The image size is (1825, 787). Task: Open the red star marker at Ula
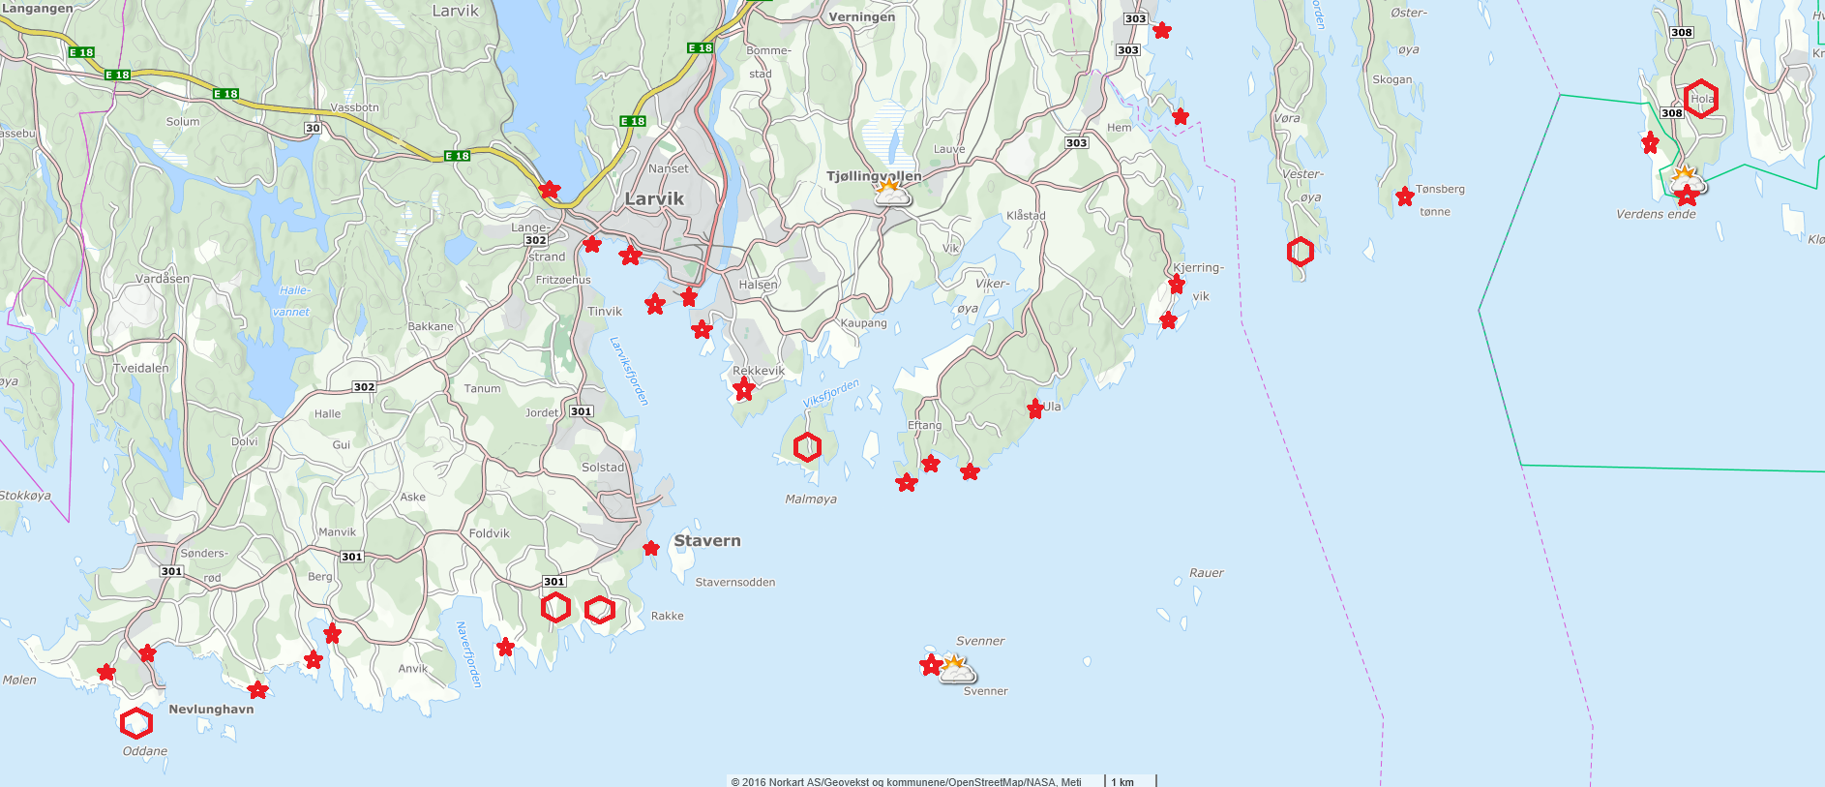1035,409
